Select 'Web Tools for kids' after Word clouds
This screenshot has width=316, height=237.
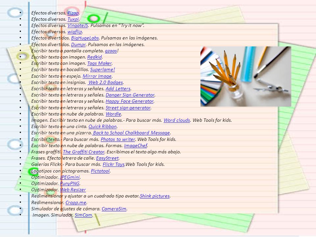coord(212,120)
